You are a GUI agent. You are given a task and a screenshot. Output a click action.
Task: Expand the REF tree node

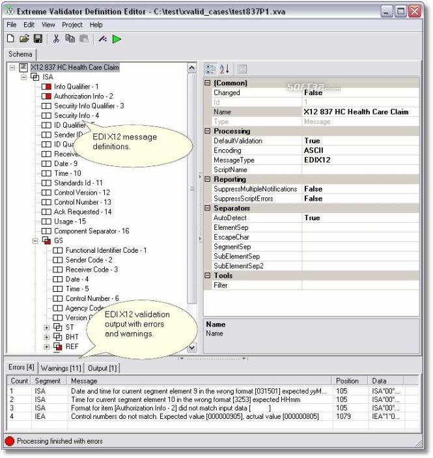[x=46, y=347]
